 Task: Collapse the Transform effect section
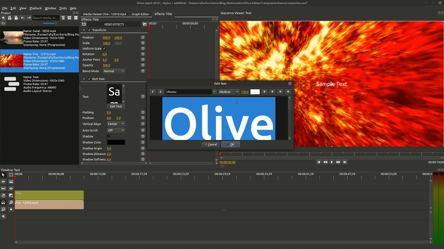tap(84, 30)
